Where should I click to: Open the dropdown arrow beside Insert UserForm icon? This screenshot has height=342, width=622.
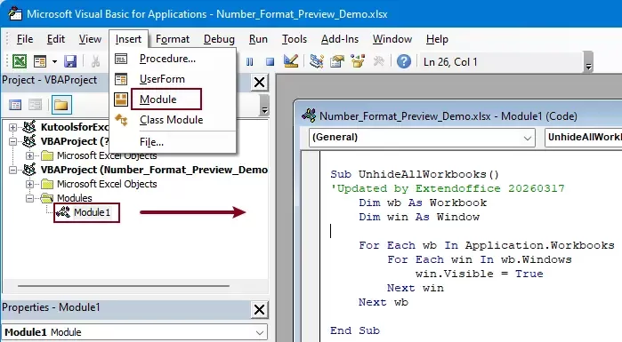[54, 62]
